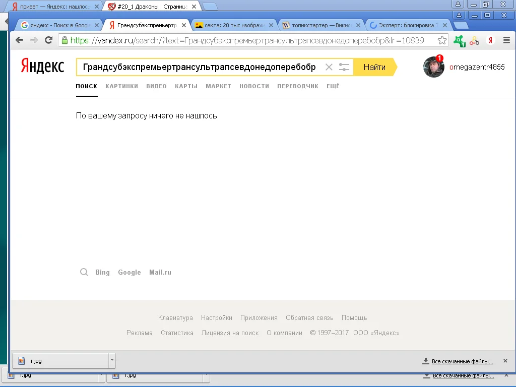Screen dimensions: 516x387
Task: Click the Яндекс logo
Action: (x=42, y=66)
